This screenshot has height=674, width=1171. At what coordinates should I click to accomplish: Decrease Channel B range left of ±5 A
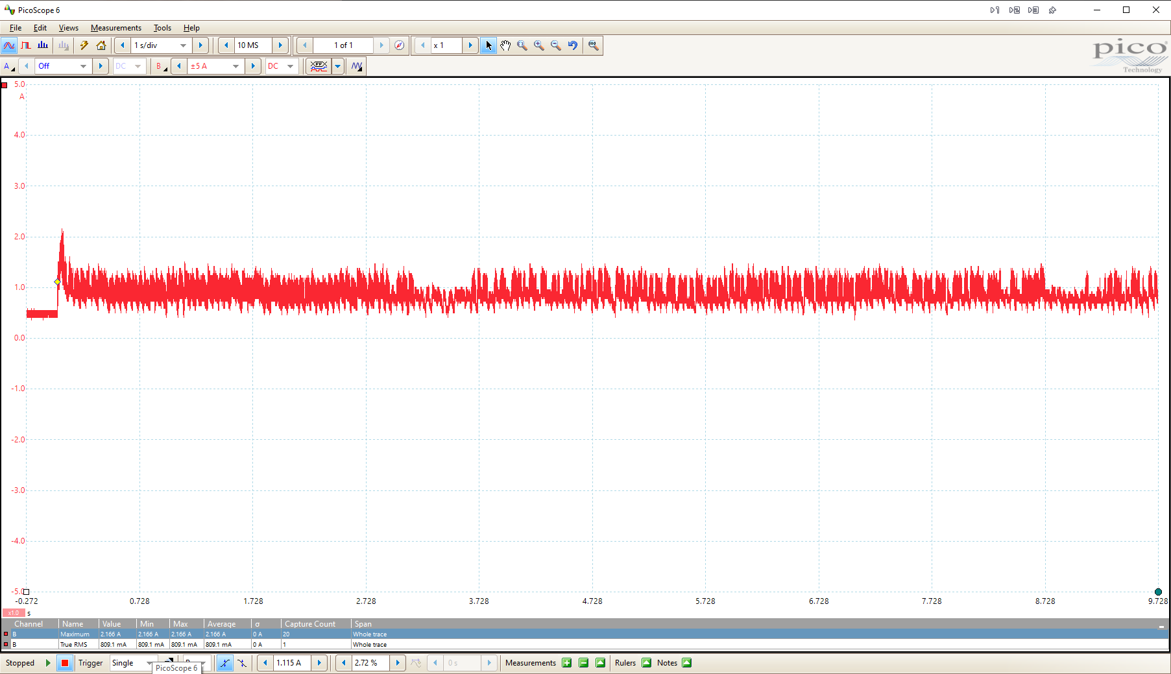[x=179, y=66]
